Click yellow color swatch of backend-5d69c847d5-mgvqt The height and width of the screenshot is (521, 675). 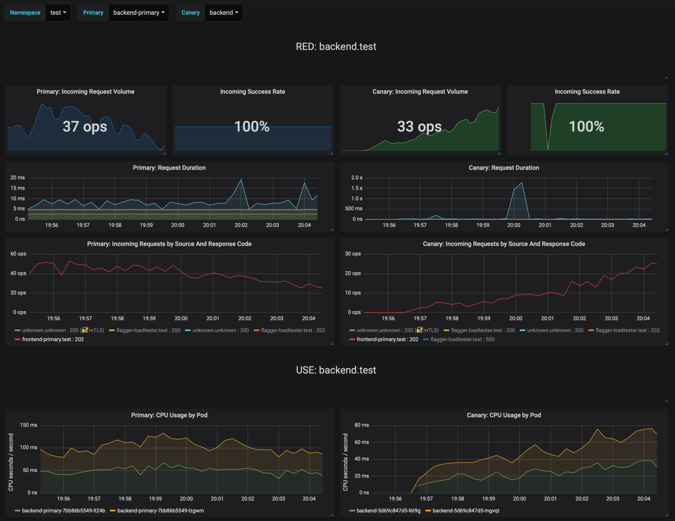click(x=428, y=511)
